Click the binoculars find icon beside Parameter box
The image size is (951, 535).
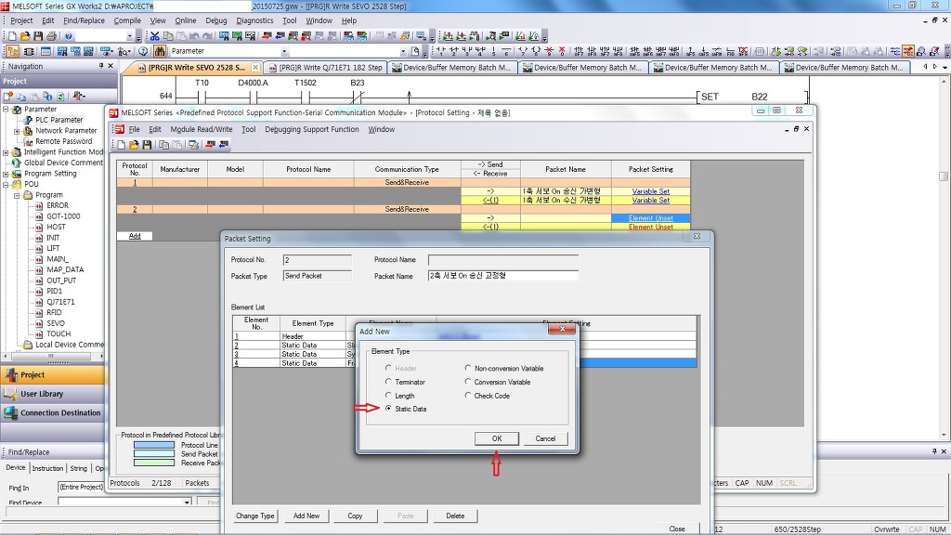tap(160, 51)
